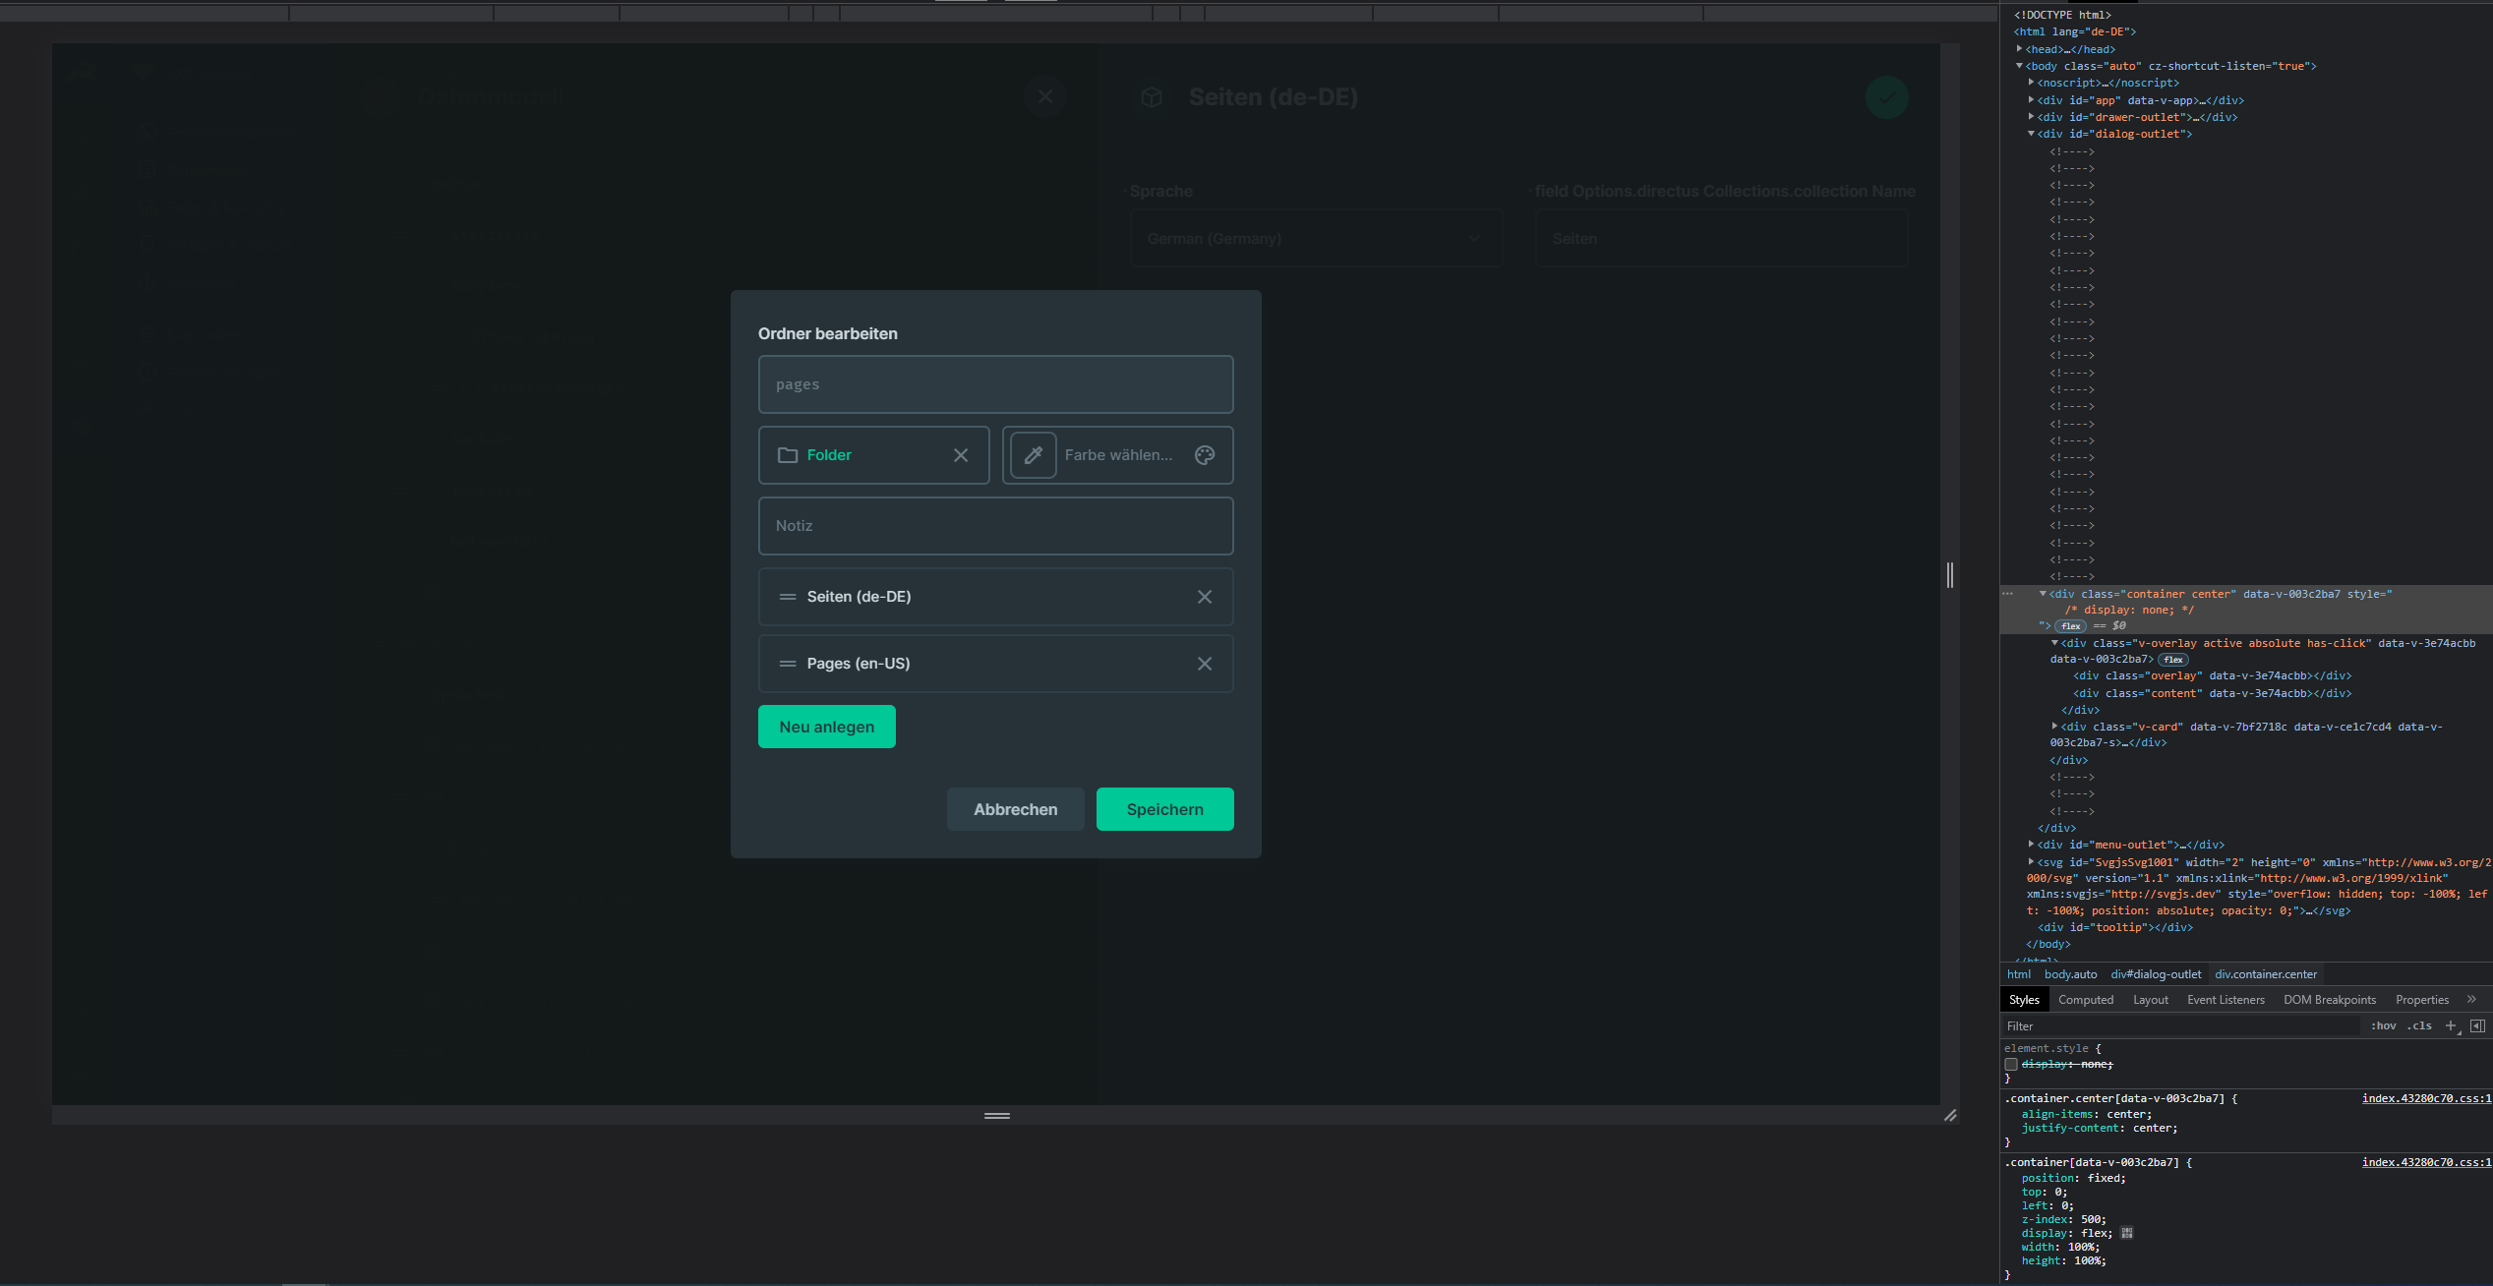Grab the drag handle of Seiten (de-DE)
The image size is (2493, 1286).
pyautogui.click(x=788, y=597)
